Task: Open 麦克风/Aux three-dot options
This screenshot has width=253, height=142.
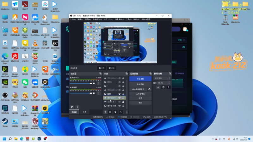Action: [99, 83]
